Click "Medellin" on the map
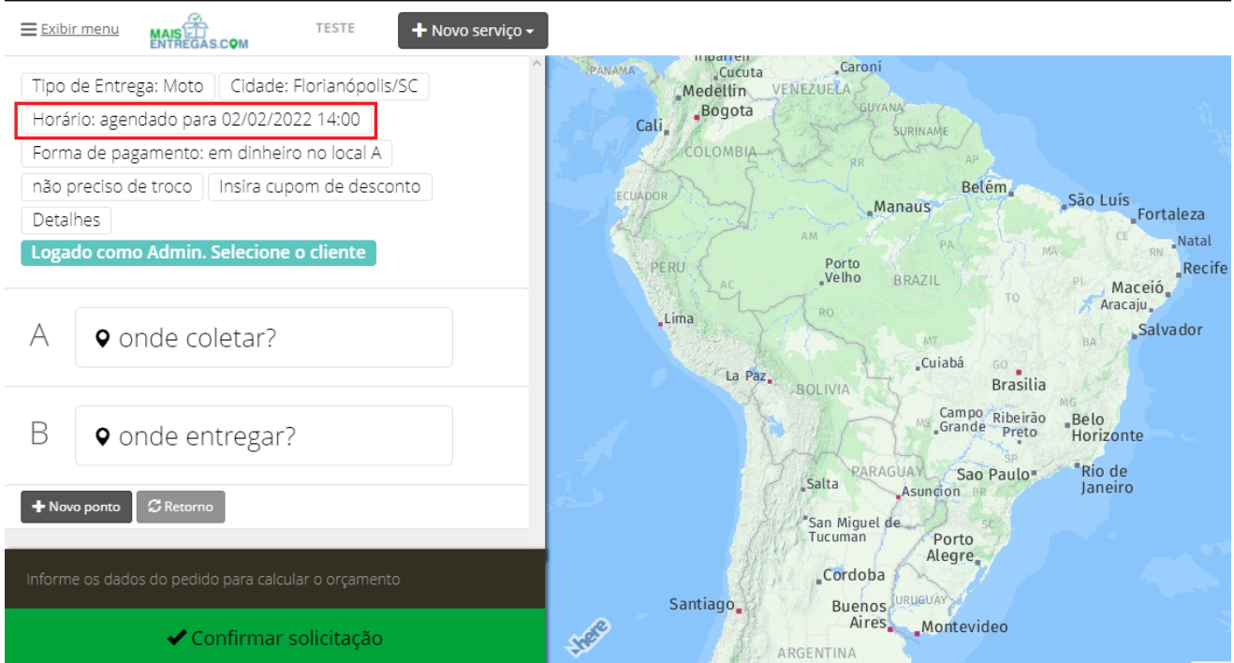 [714, 91]
